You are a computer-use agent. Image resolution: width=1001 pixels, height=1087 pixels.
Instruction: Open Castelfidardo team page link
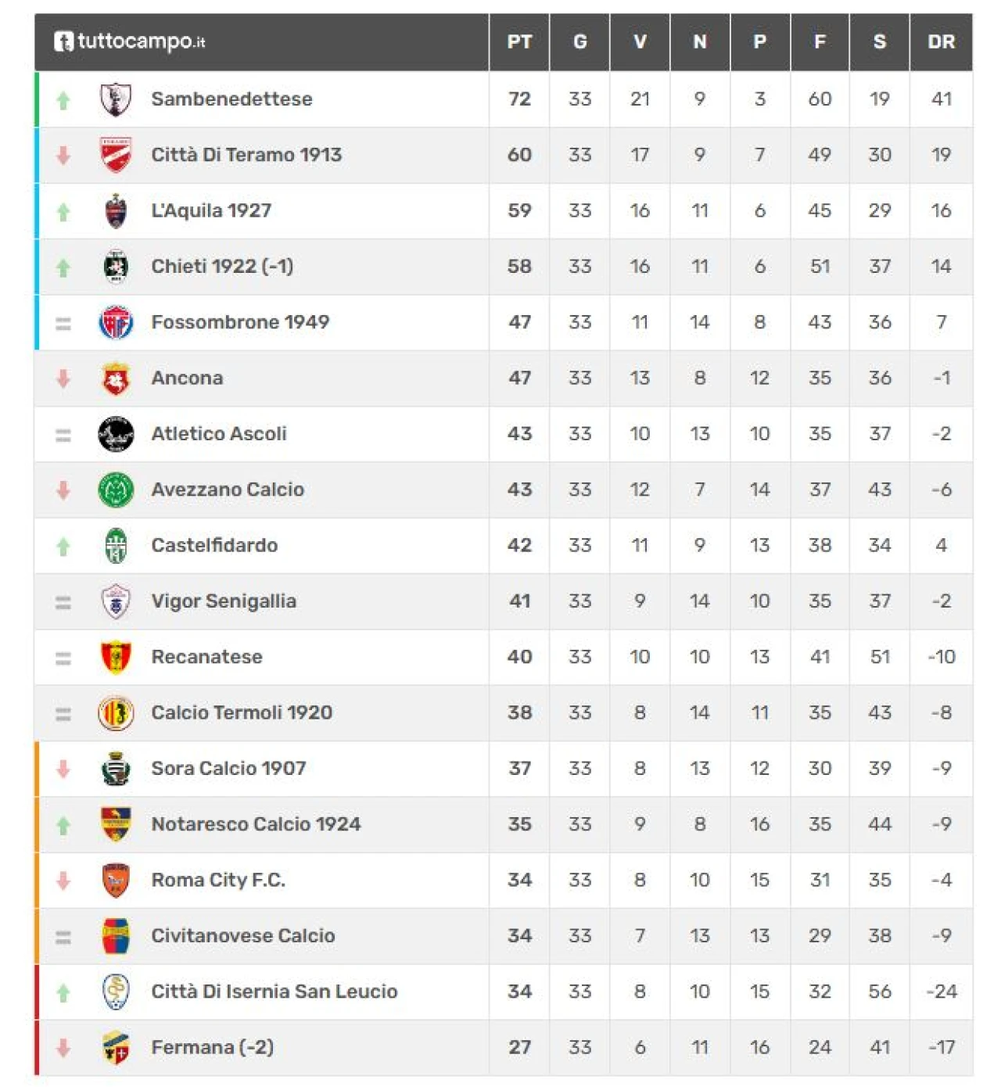pyautogui.click(x=214, y=546)
